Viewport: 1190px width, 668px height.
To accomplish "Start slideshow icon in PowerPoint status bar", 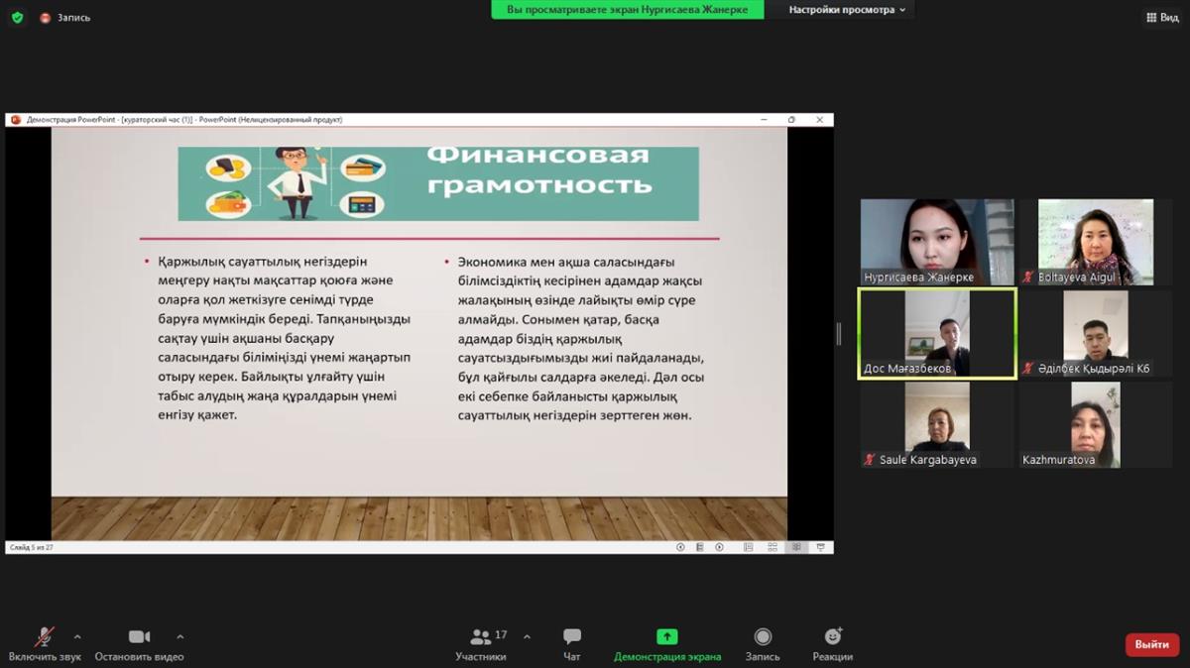I will (820, 547).
